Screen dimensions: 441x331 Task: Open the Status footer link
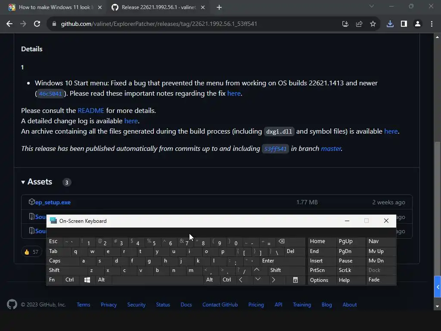point(163,305)
